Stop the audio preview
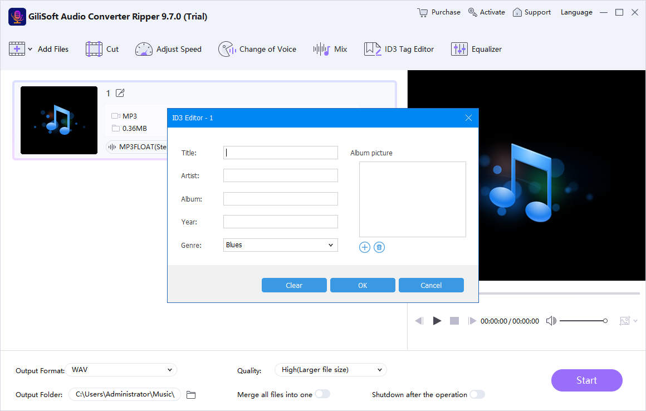The width and height of the screenshot is (646, 411). tap(454, 321)
